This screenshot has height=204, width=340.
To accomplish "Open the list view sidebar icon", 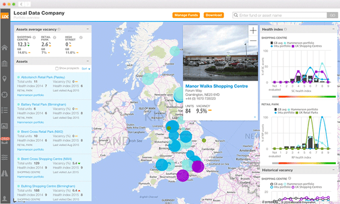I will click(x=5, y=110).
